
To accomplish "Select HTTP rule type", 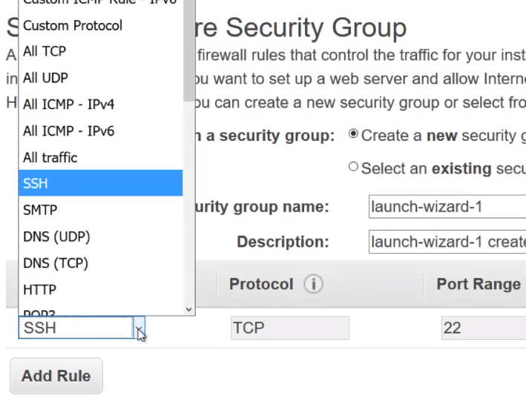I will click(39, 289).
